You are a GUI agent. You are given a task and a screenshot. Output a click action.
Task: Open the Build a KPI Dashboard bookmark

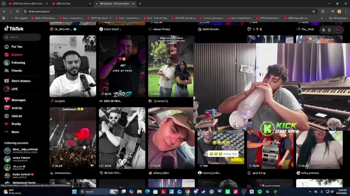point(43,18)
